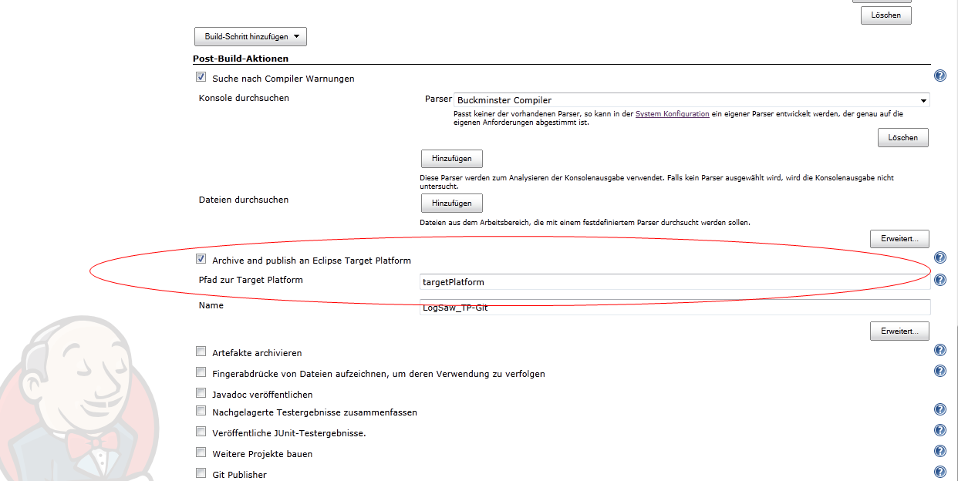Uncheck Suche nach Compiler Warnungen
The height and width of the screenshot is (481, 958).
[x=201, y=77]
